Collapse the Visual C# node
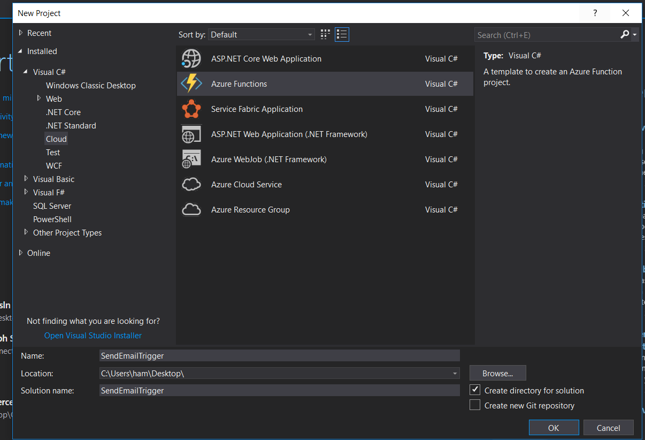 26,72
